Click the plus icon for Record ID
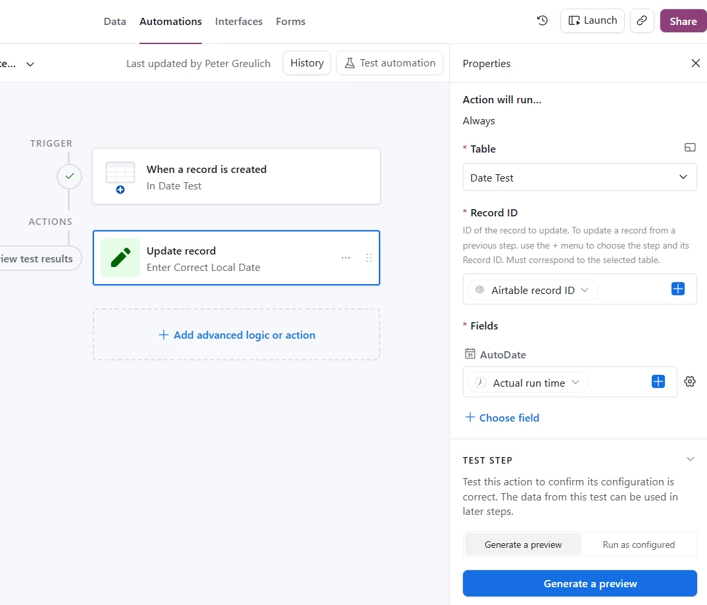This screenshot has height=605, width=707. [678, 289]
